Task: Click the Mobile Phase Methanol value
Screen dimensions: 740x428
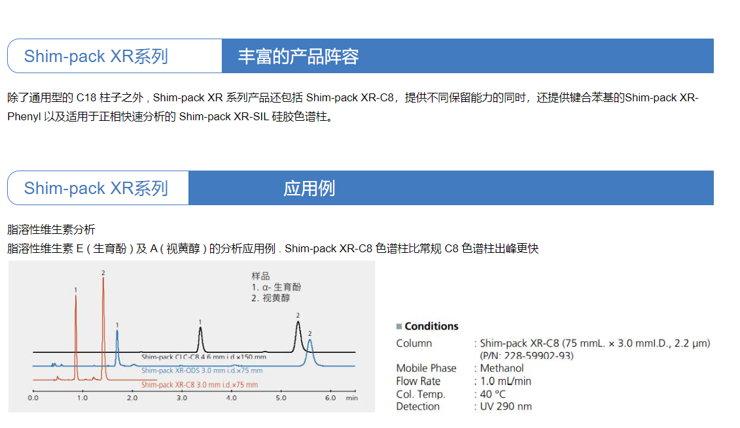Action: 501,369
